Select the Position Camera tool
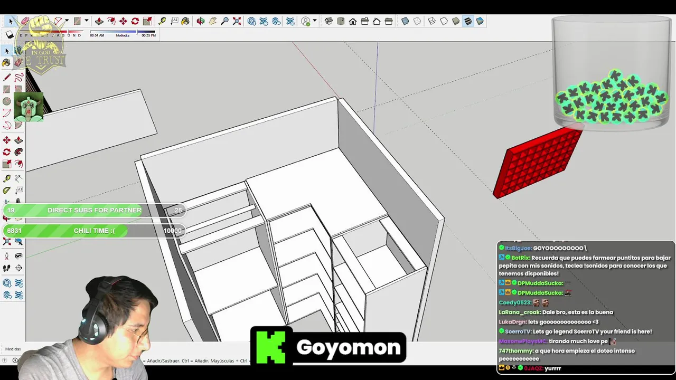676x380 pixels. [x=6, y=256]
